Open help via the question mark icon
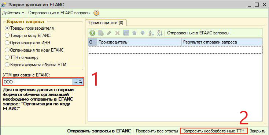 coord(96,13)
